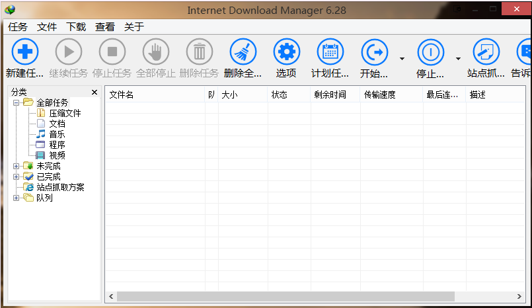
Task: Open the 文件 menu
Action: point(47,27)
